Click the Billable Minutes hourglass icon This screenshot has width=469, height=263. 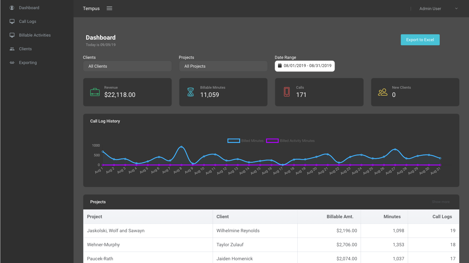tap(190, 92)
